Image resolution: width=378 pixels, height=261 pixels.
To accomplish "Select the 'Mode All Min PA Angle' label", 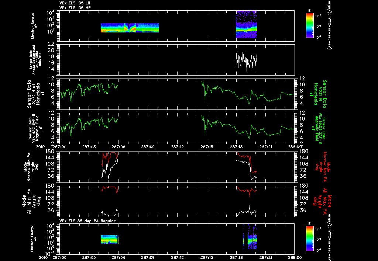I will click(31, 201).
